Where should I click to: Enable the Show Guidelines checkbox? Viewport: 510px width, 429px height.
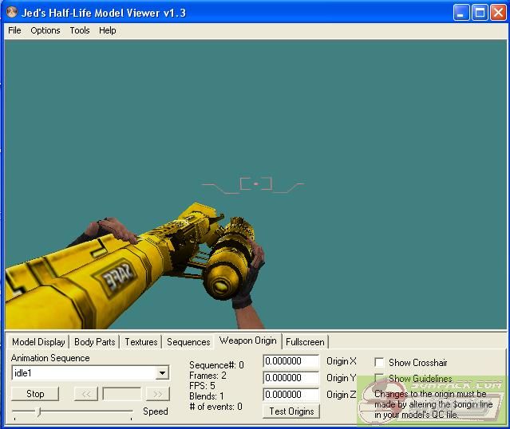(x=379, y=378)
